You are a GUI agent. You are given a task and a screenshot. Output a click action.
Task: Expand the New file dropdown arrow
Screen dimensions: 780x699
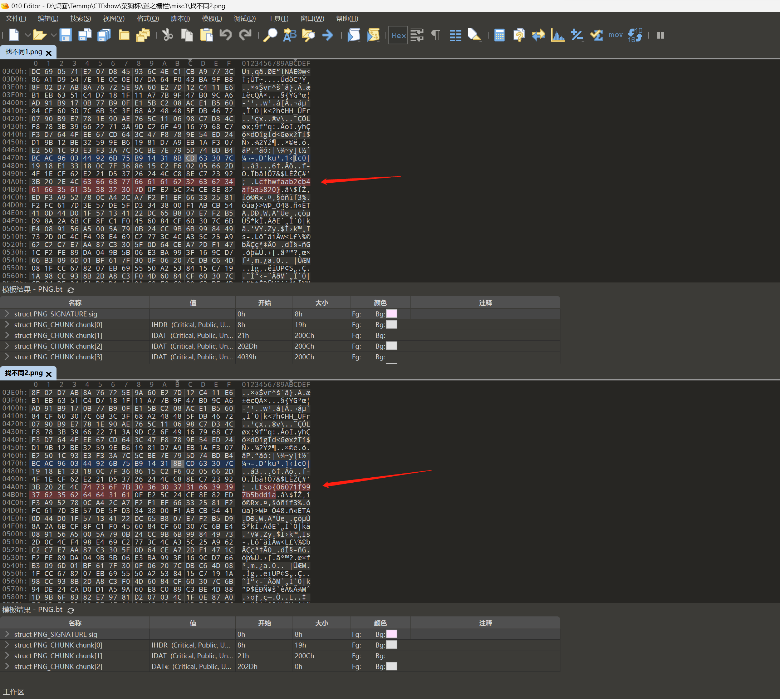[x=28, y=35]
